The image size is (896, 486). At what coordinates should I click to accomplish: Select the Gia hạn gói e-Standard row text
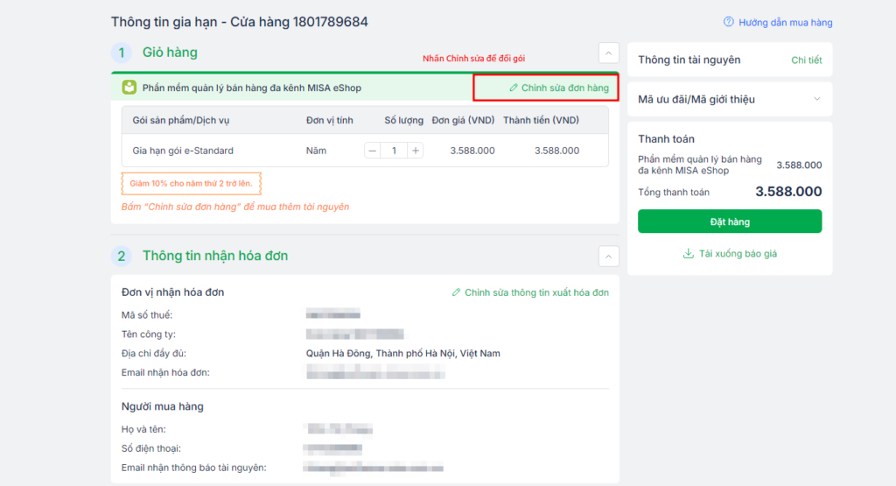coord(183,151)
